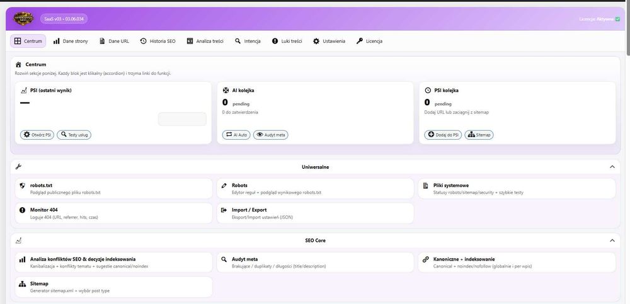Open the Centrum tab
This screenshot has height=304, width=630.
coord(28,41)
